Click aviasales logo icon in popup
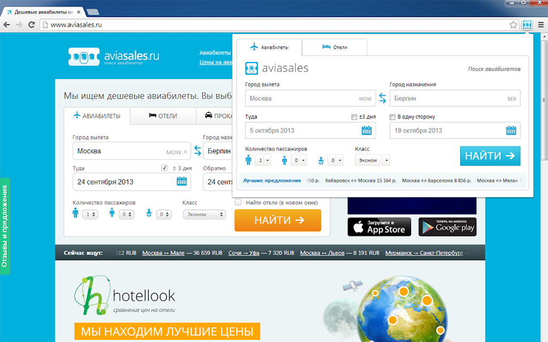Image resolution: width=548 pixels, height=342 pixels. [x=252, y=68]
